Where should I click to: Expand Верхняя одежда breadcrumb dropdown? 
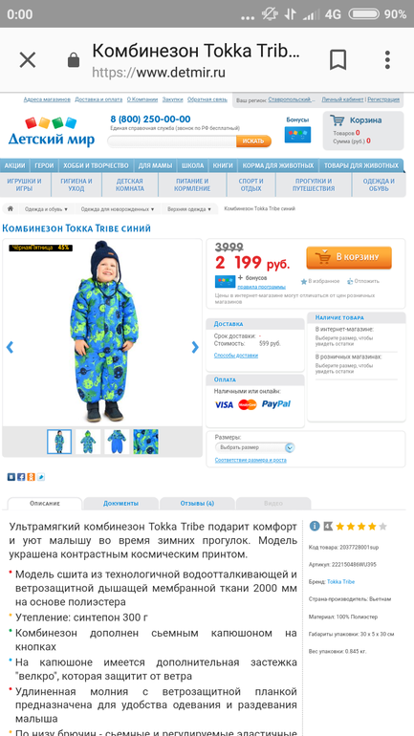(x=189, y=209)
